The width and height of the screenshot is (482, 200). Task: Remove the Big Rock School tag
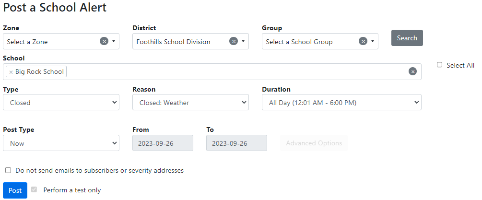pos(11,72)
